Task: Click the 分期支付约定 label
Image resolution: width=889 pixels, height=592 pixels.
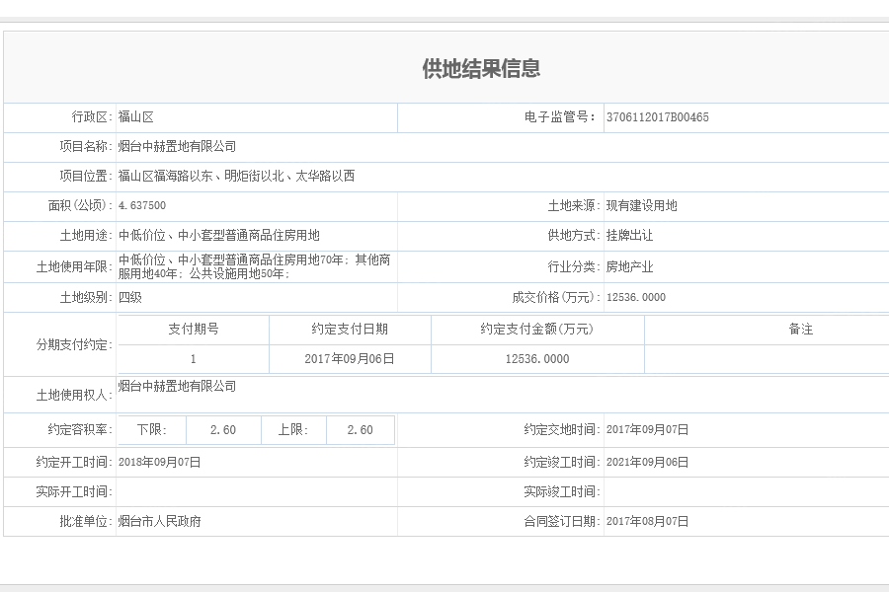Action: point(74,344)
